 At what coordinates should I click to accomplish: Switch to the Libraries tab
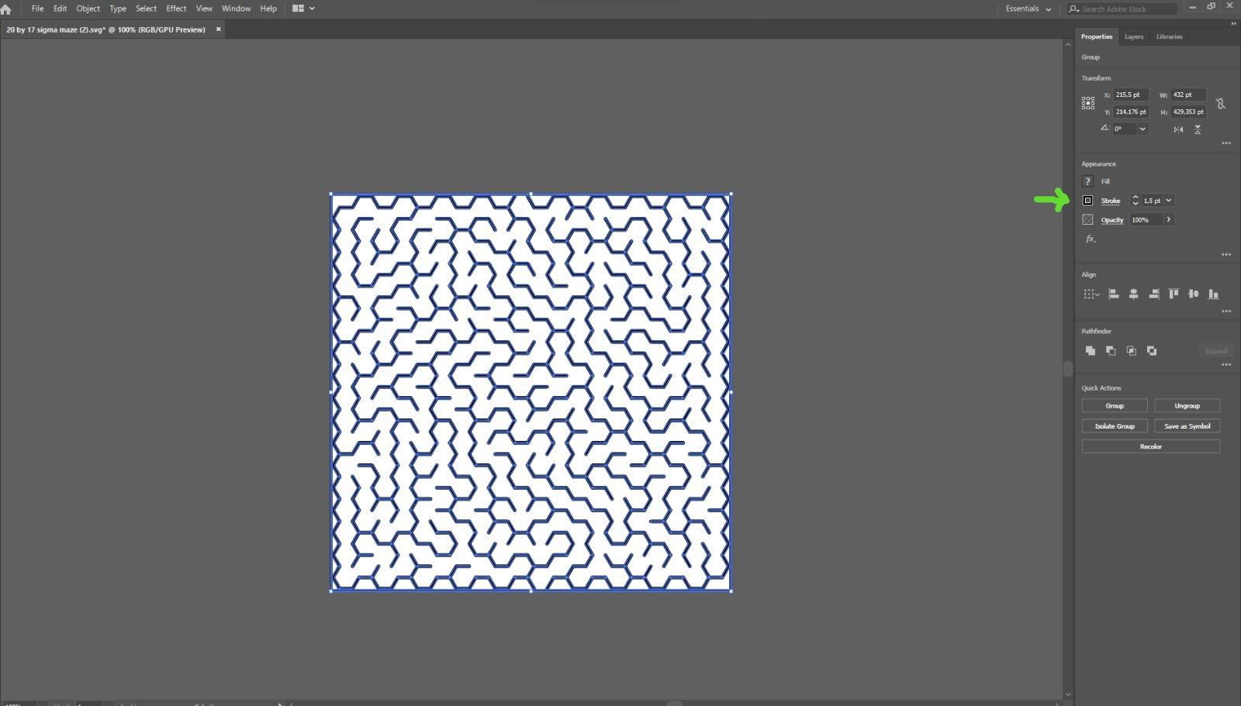tap(1169, 36)
